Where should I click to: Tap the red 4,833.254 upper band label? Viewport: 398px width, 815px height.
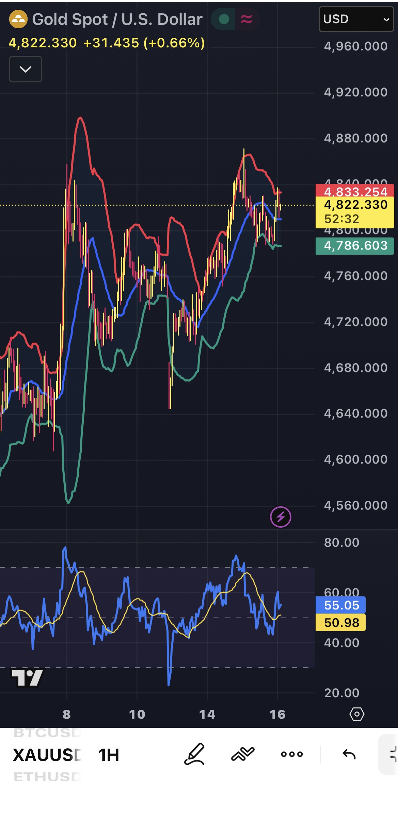click(x=355, y=191)
